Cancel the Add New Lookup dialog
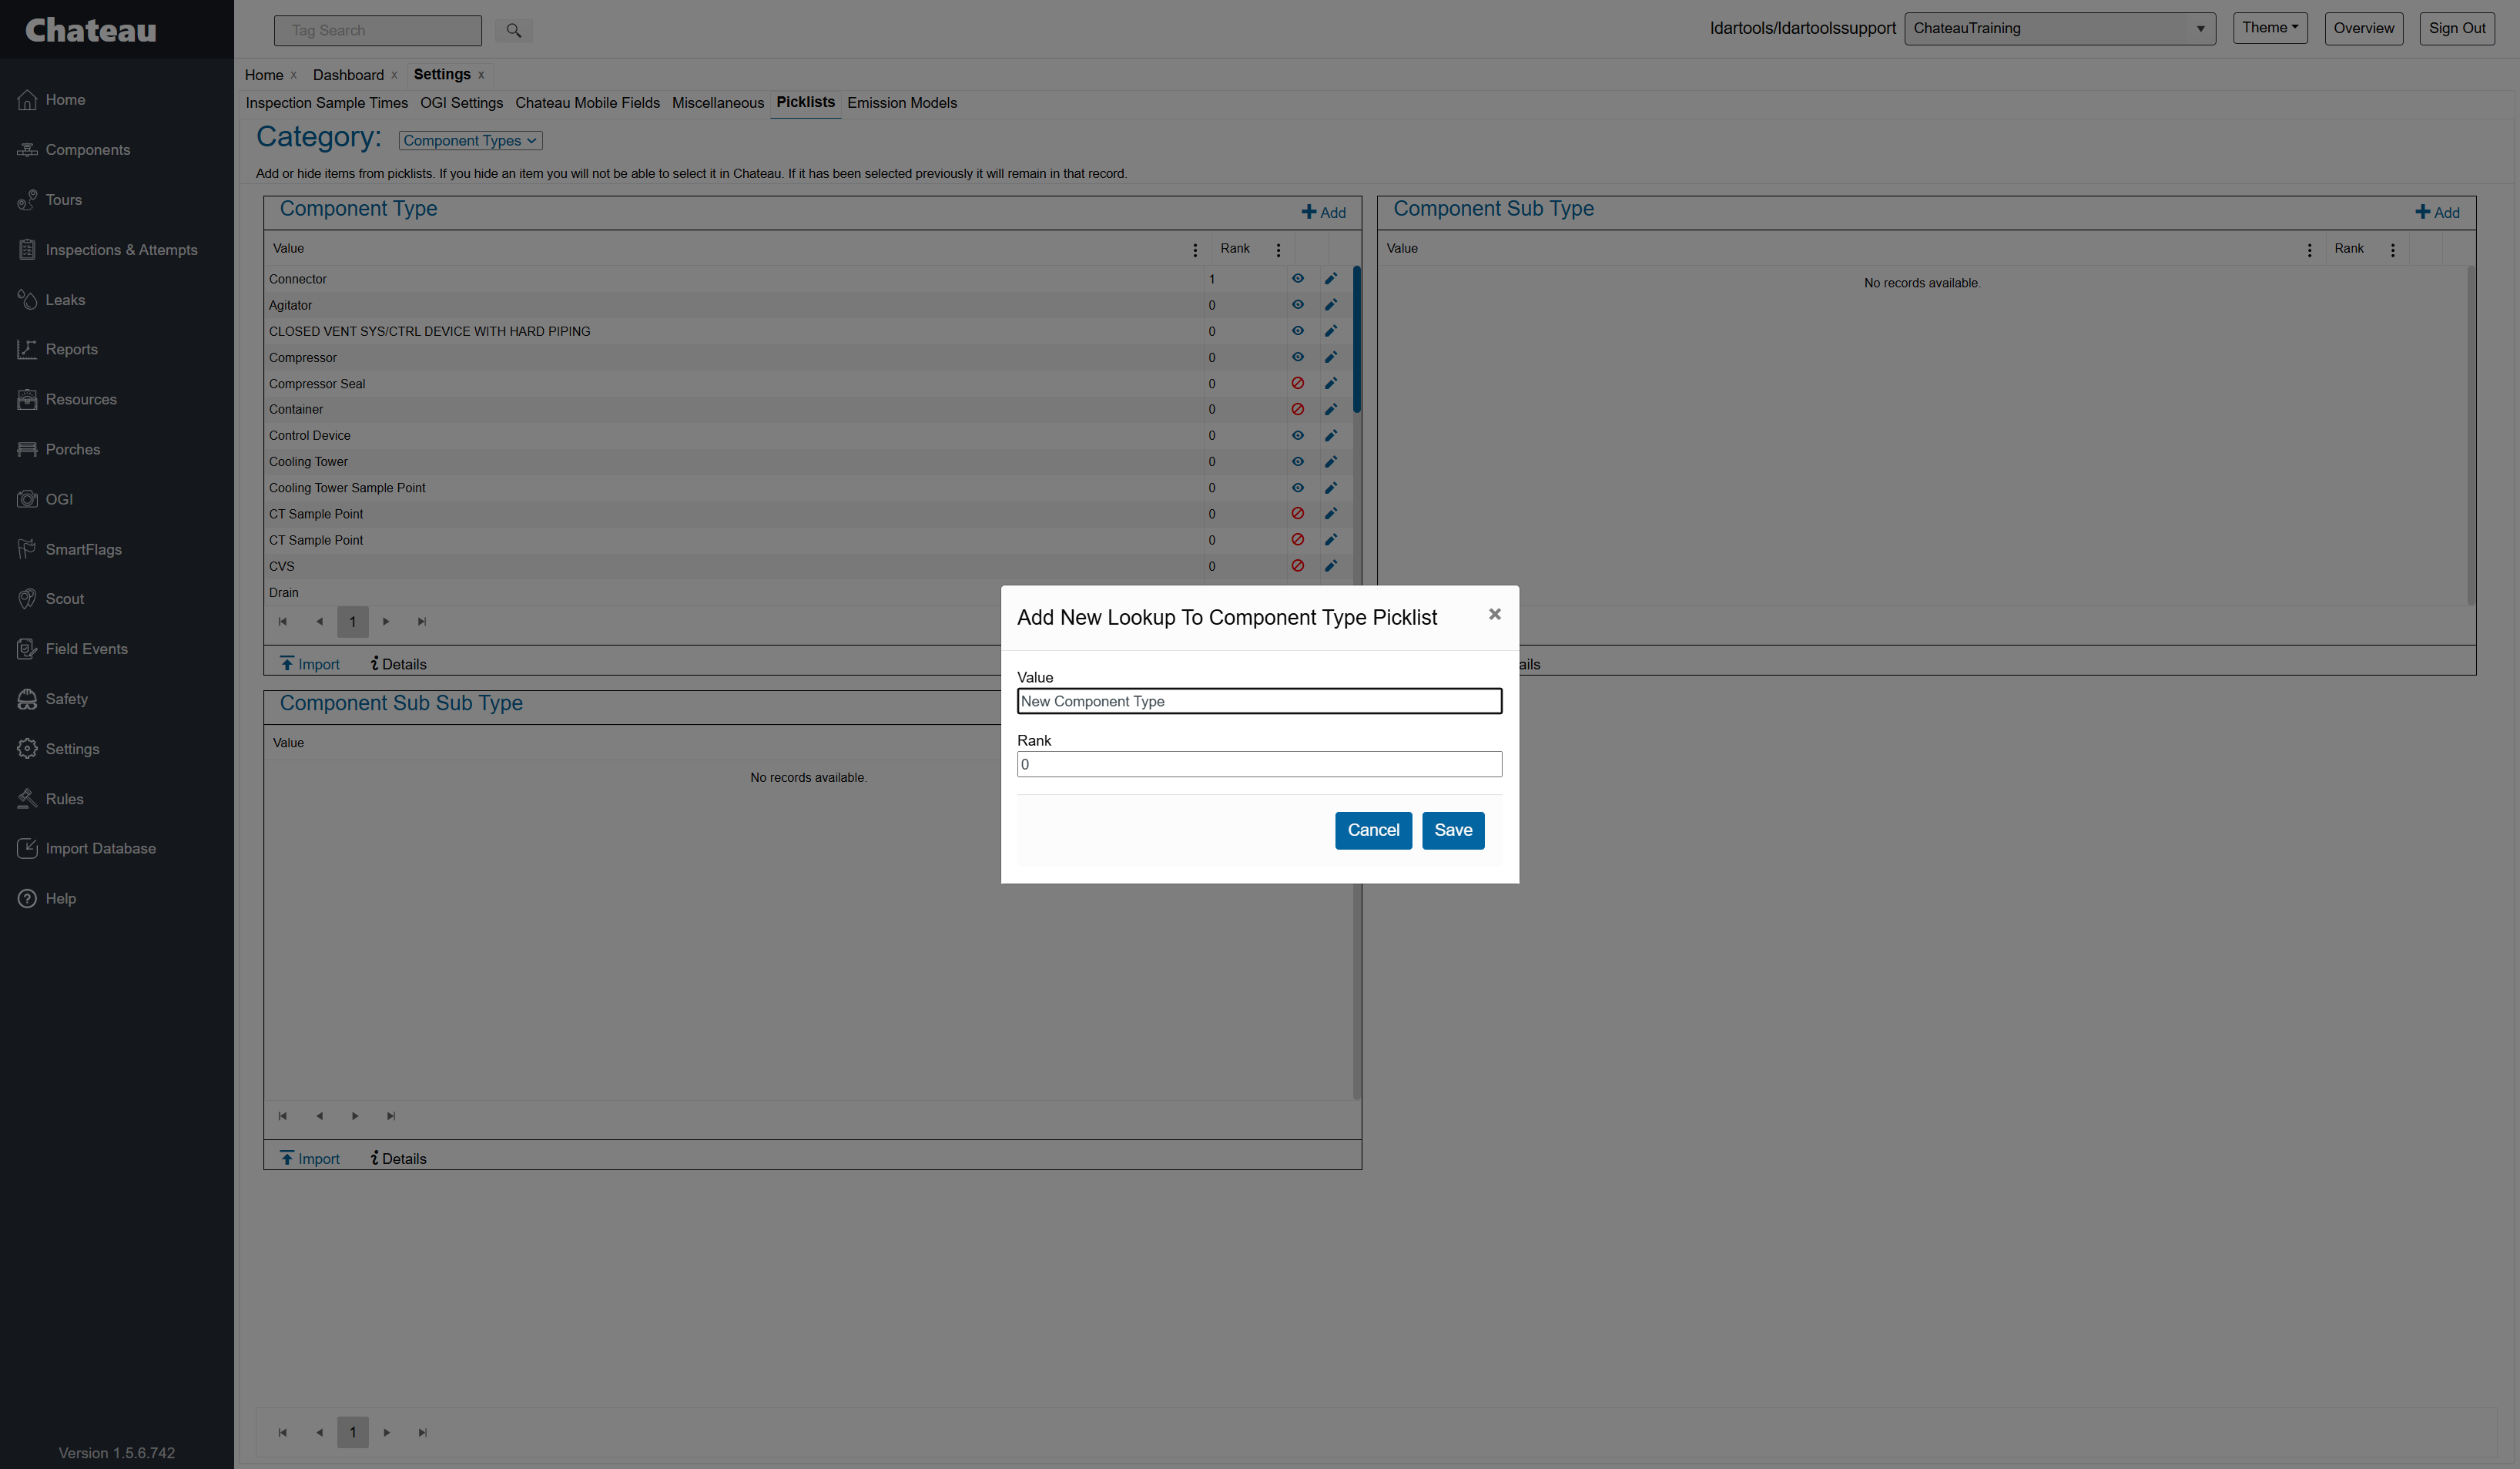Screen dimensions: 2520x1469 click(1373, 830)
